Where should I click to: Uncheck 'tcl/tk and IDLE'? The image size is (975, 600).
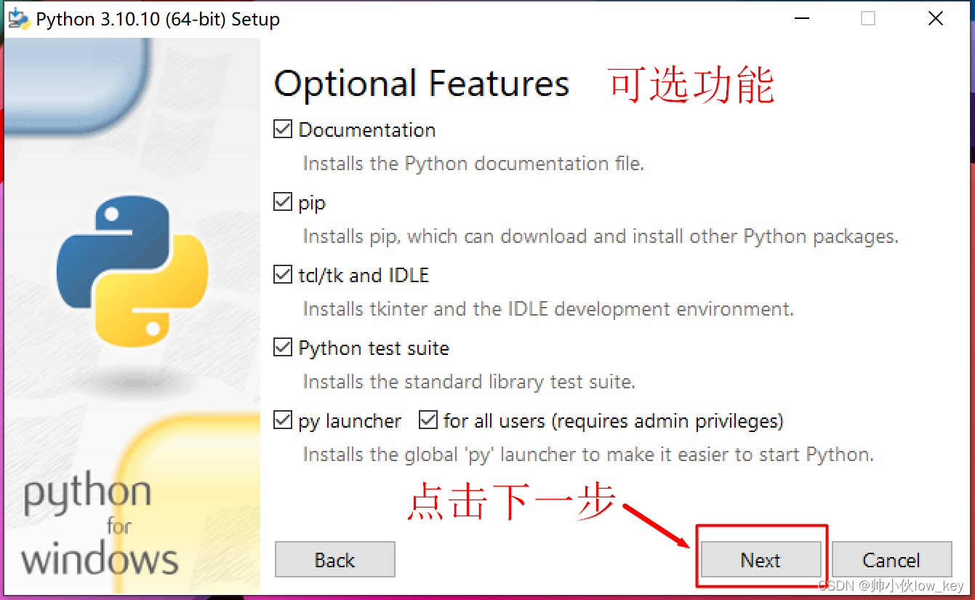pos(282,274)
